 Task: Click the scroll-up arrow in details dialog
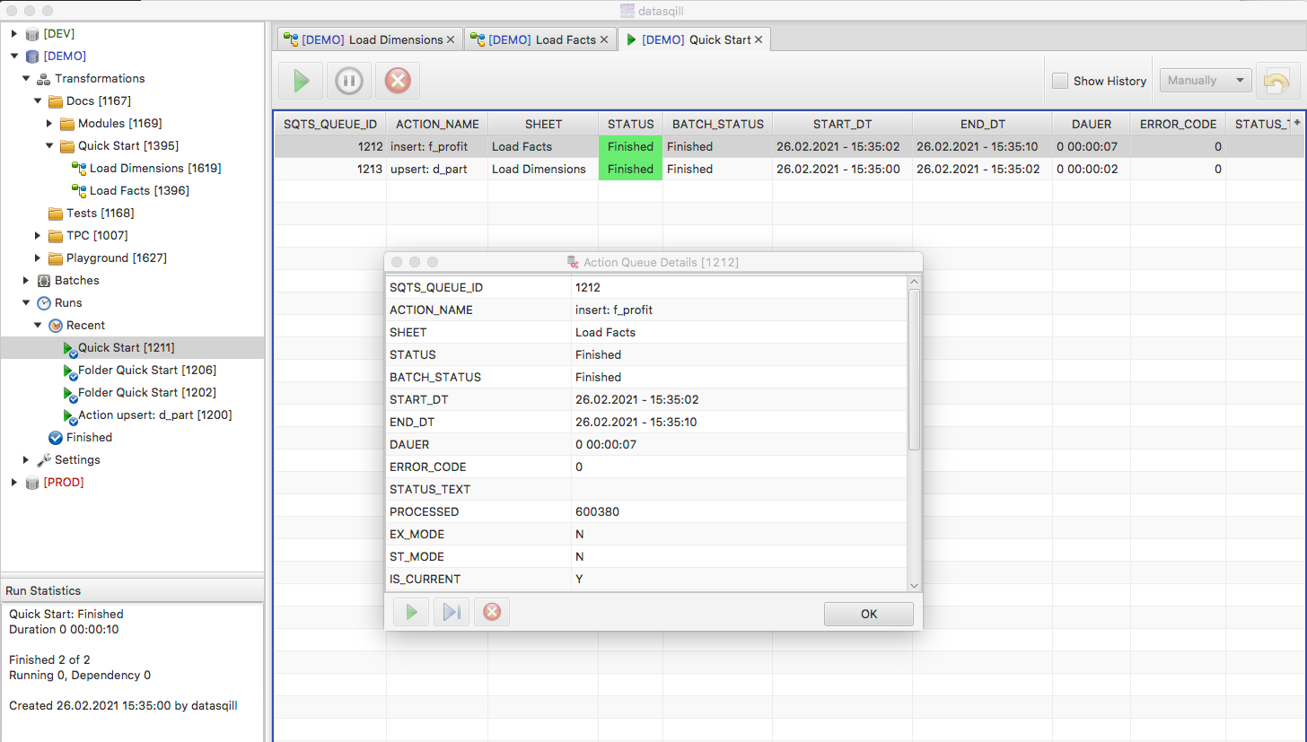coord(914,282)
